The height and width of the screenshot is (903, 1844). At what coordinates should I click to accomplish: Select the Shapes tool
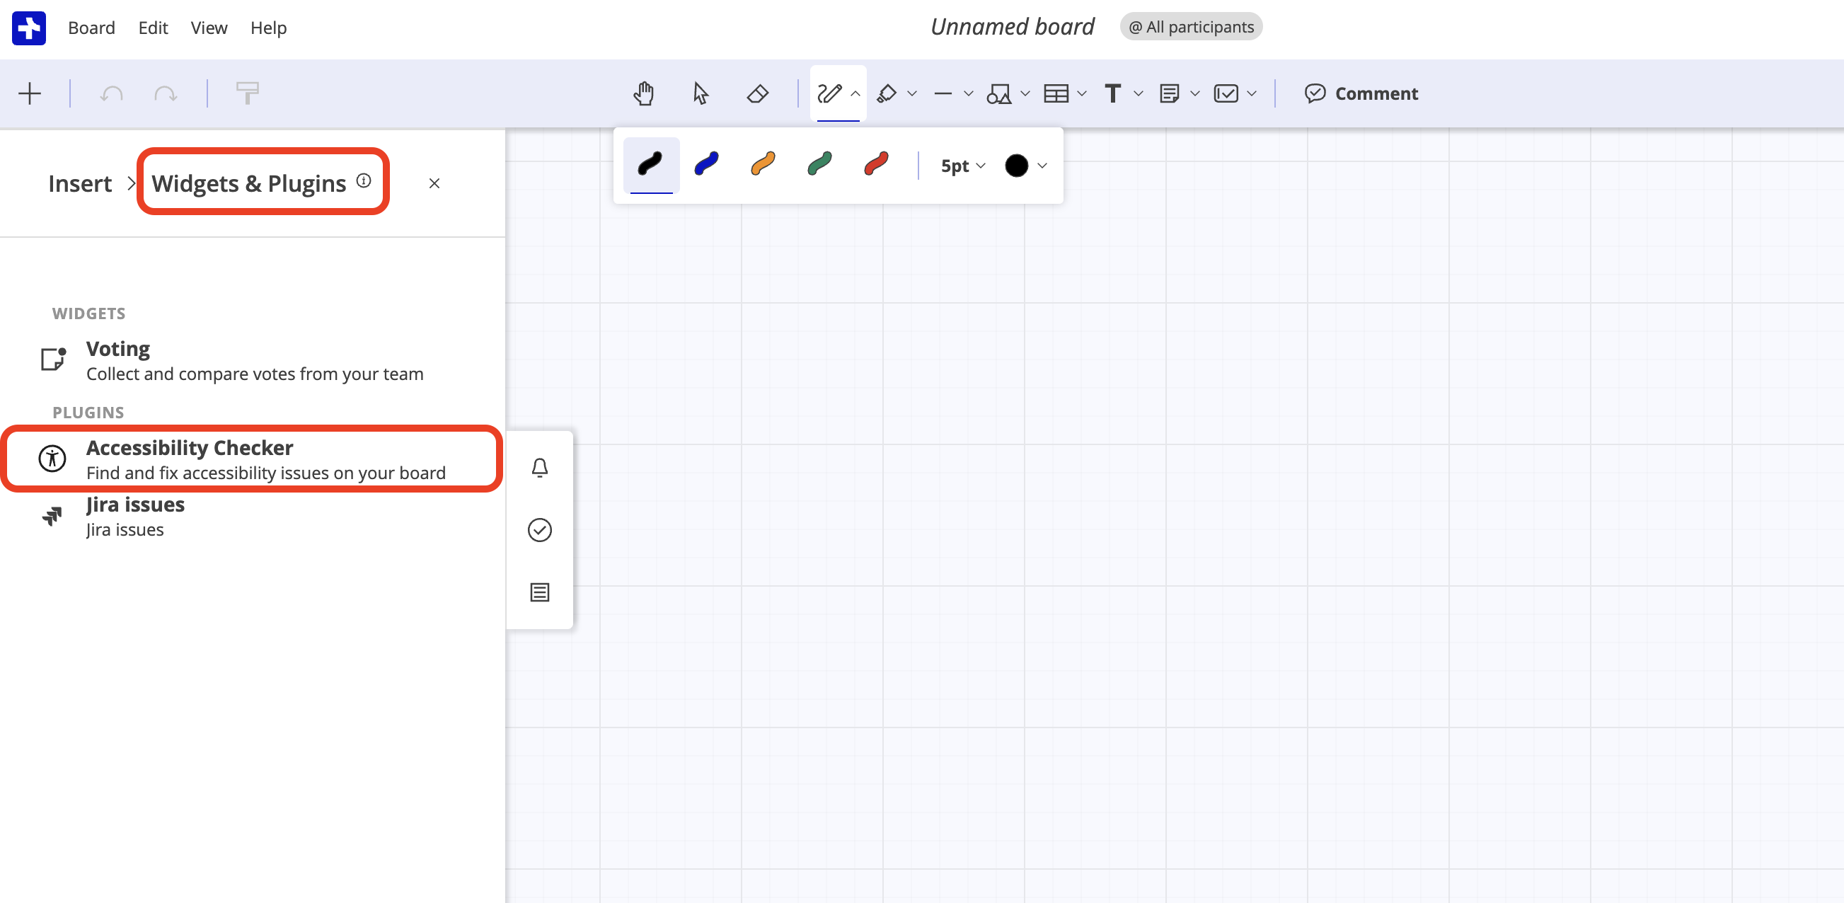pos(998,94)
